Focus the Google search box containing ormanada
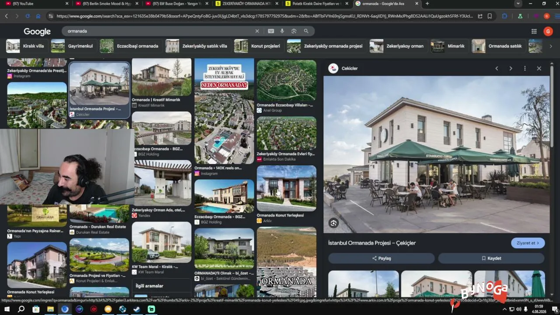This screenshot has height=315, width=560. pyautogui.click(x=157, y=31)
